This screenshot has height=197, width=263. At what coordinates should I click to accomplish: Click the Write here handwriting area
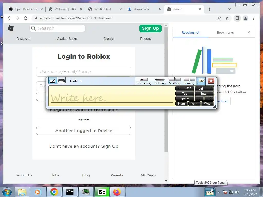(111, 96)
